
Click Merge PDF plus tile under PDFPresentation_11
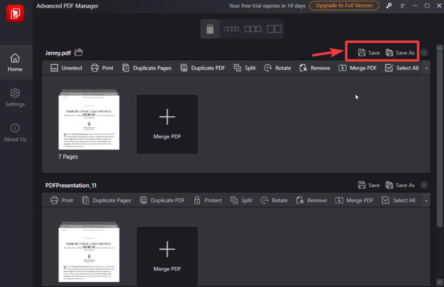[167, 256]
